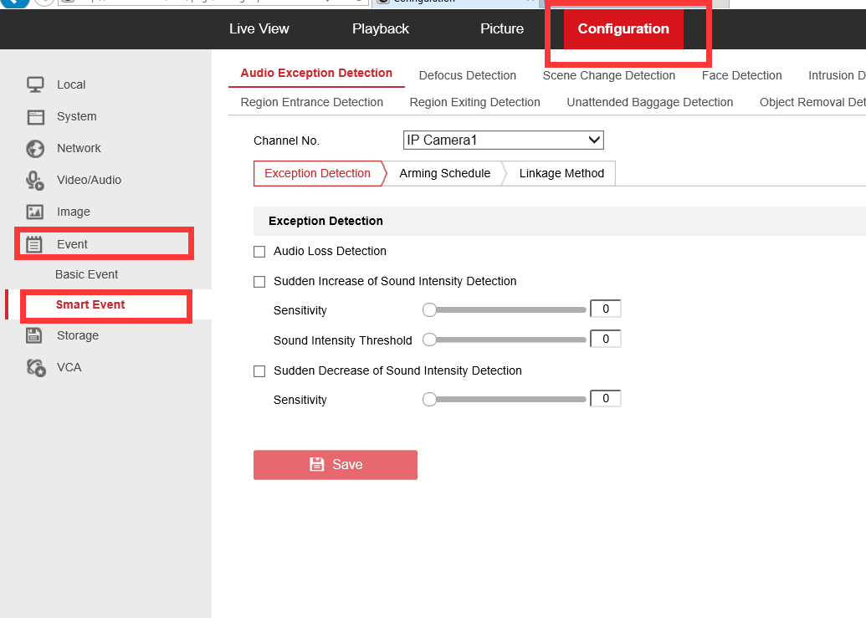This screenshot has width=866, height=618.
Task: Open the Face Detection tab
Action: (x=741, y=75)
